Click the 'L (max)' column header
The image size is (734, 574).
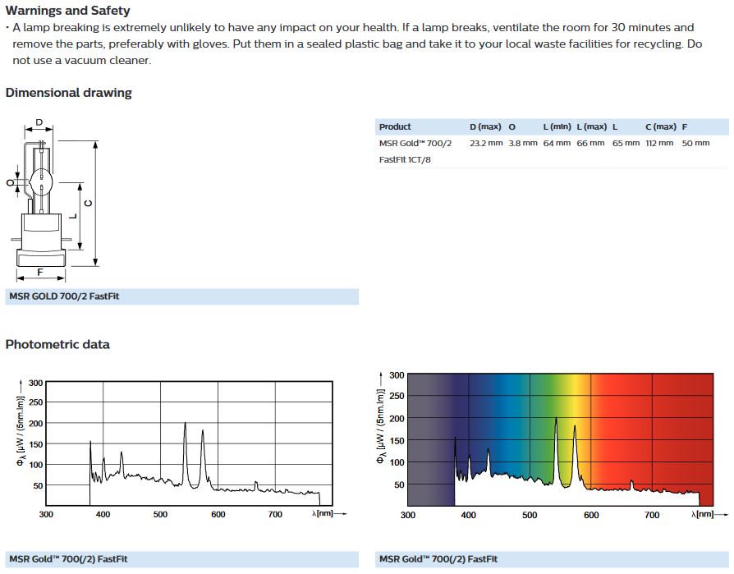click(591, 127)
